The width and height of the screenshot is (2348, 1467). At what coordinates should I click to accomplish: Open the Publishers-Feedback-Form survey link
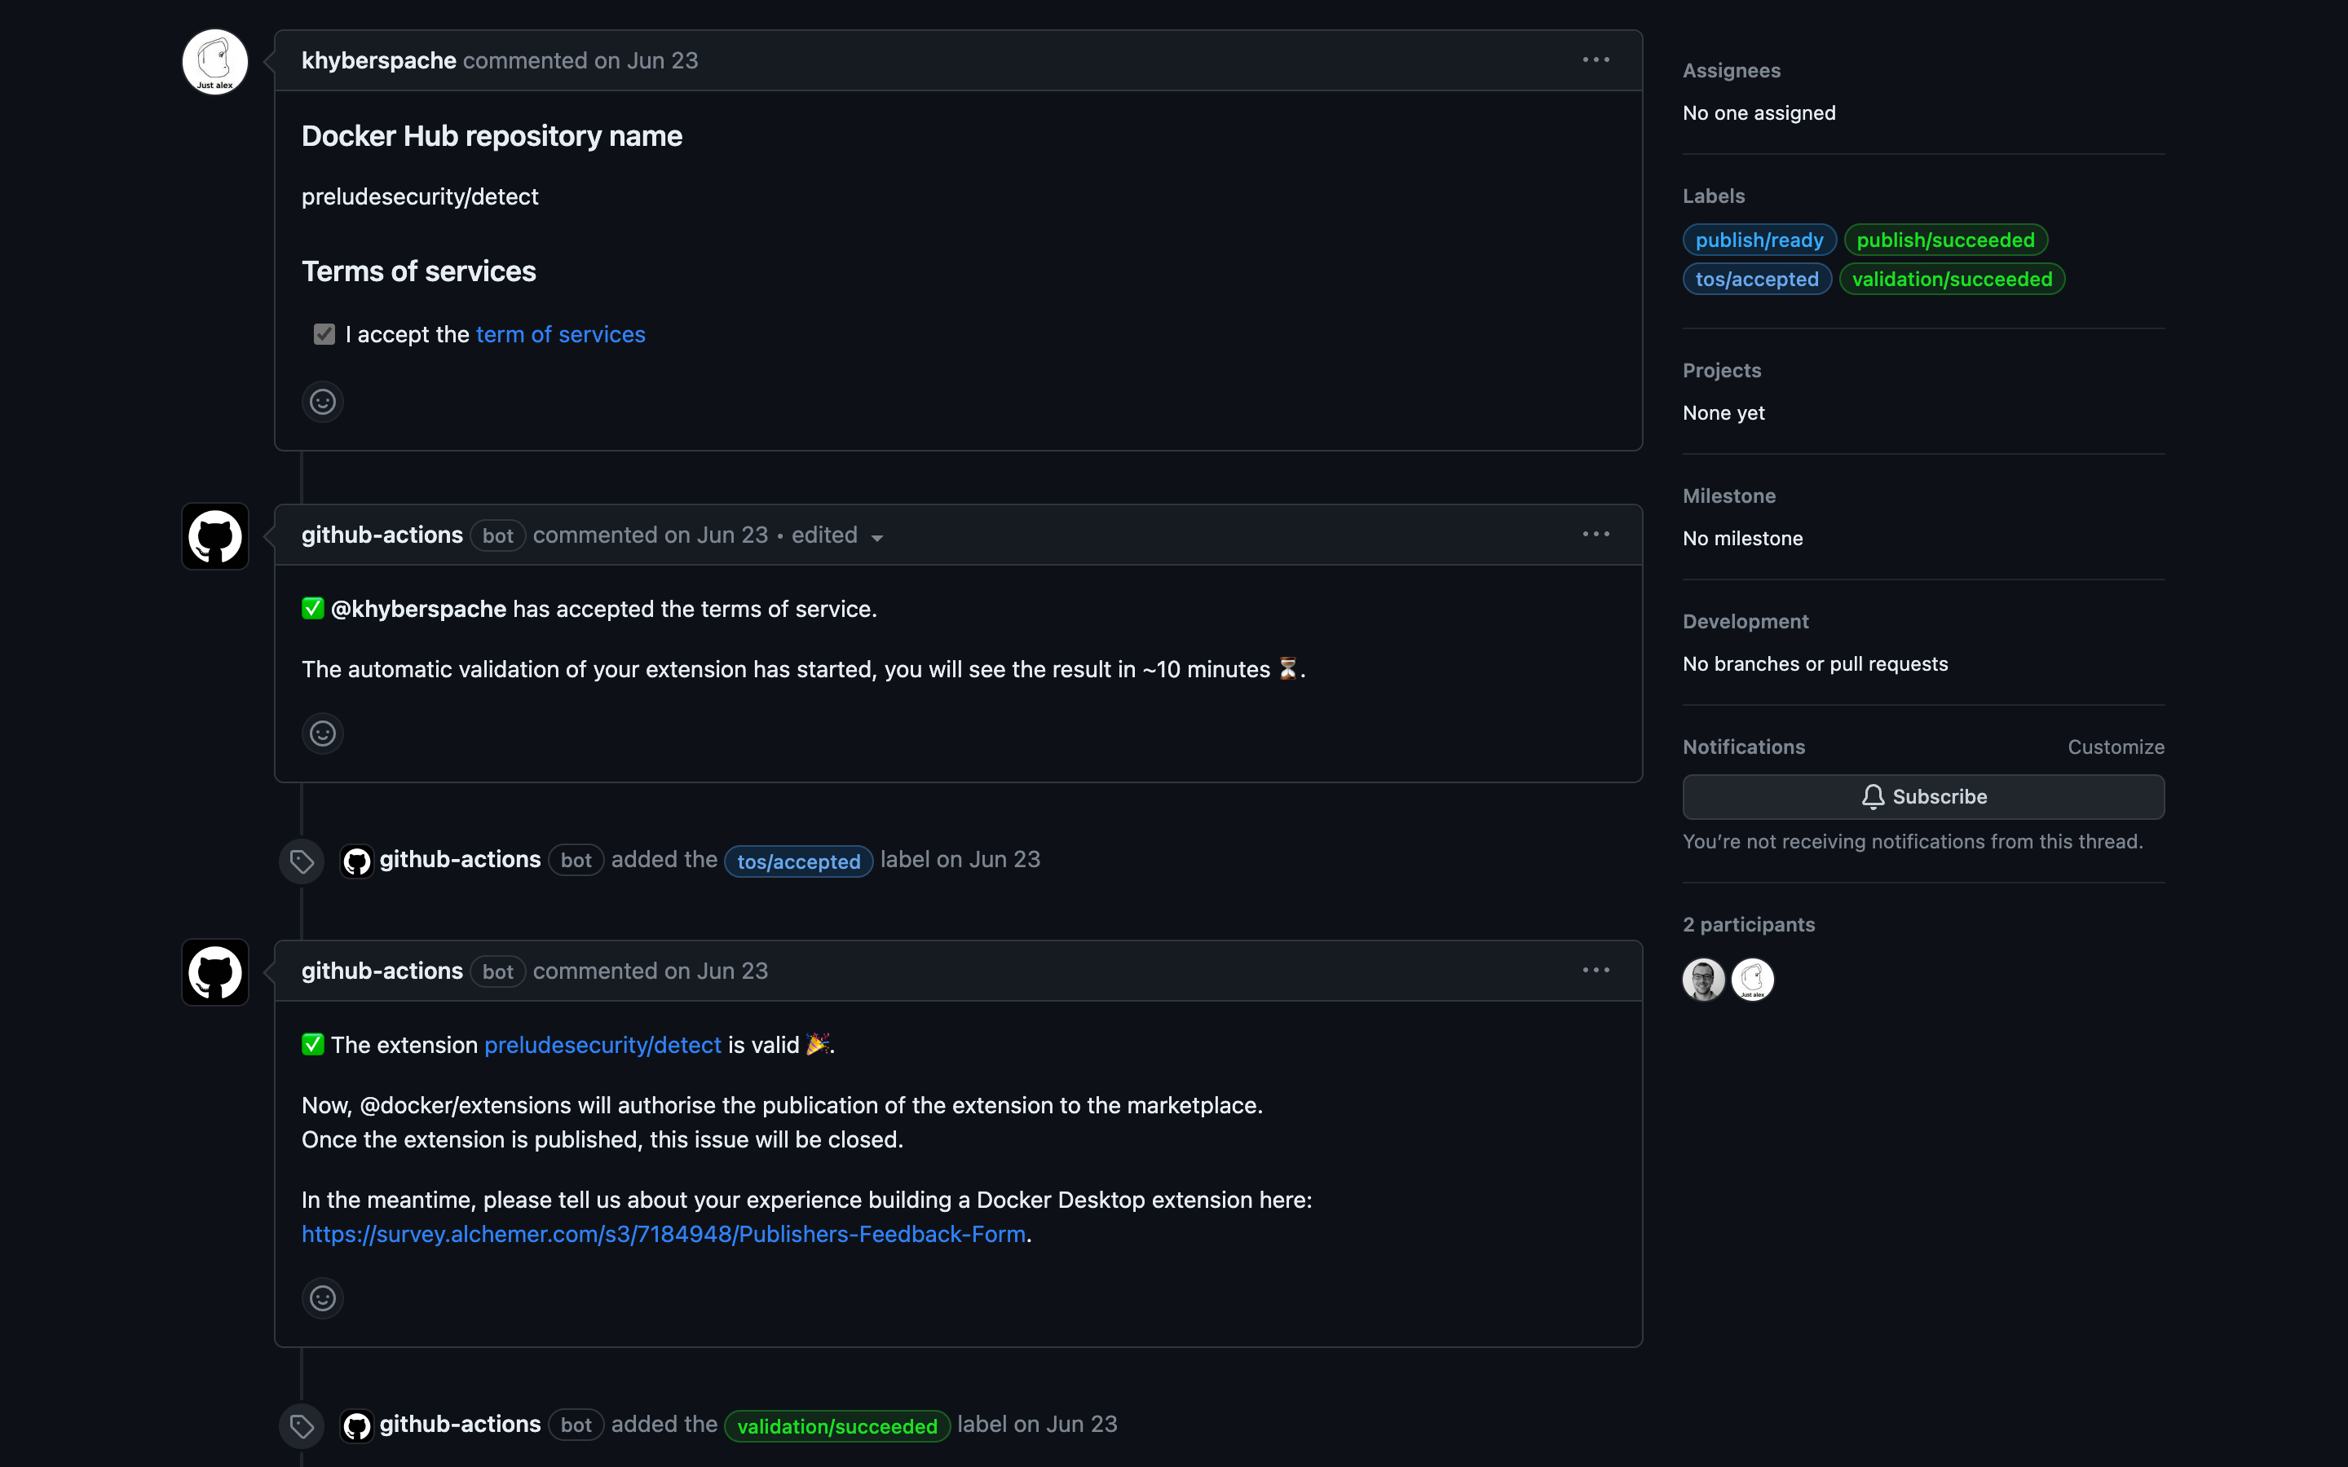[x=664, y=1234]
